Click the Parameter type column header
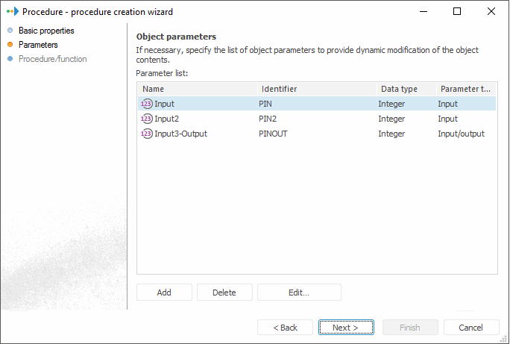The height and width of the screenshot is (344, 510). [x=465, y=89]
